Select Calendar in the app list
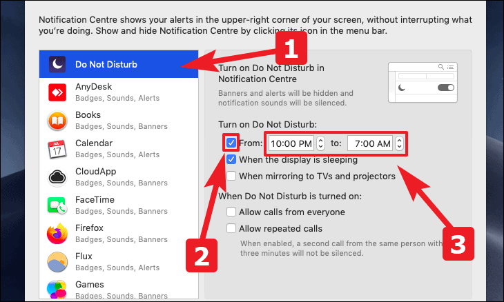This screenshot has height=302, width=504. point(94,143)
